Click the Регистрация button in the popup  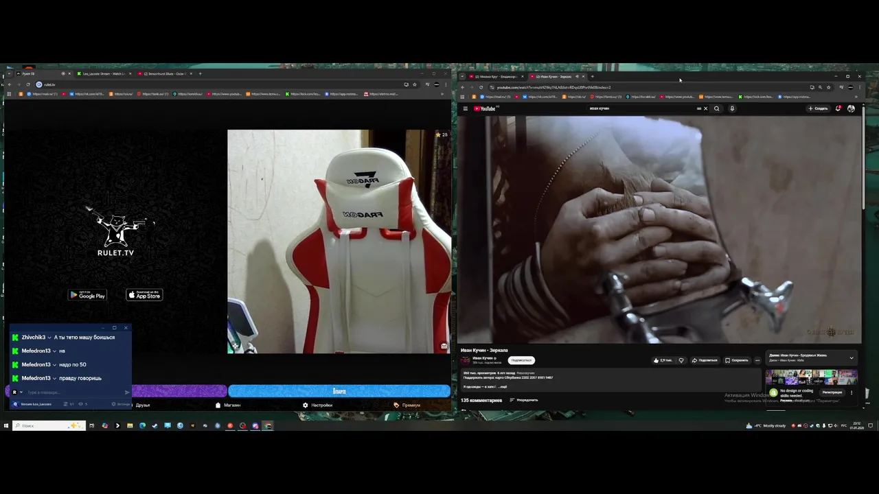[x=832, y=392]
